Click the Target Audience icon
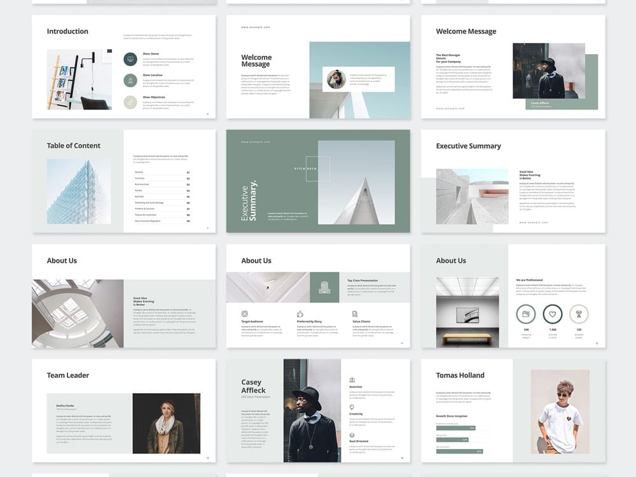This screenshot has width=636, height=477. [x=245, y=314]
